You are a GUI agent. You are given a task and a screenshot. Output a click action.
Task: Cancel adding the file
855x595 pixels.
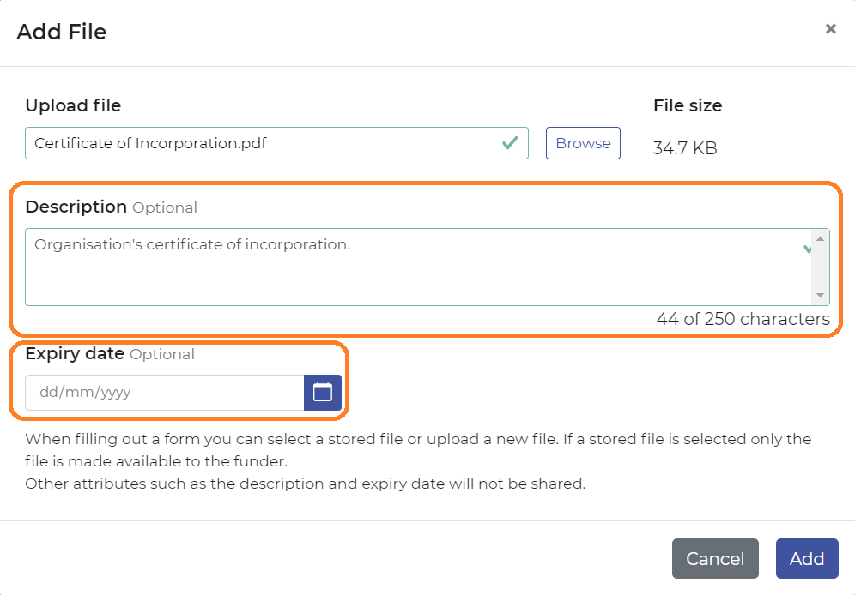coord(715,558)
